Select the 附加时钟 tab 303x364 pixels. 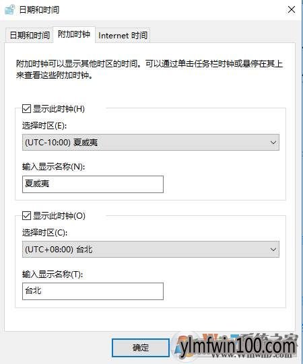pyautogui.click(x=74, y=34)
